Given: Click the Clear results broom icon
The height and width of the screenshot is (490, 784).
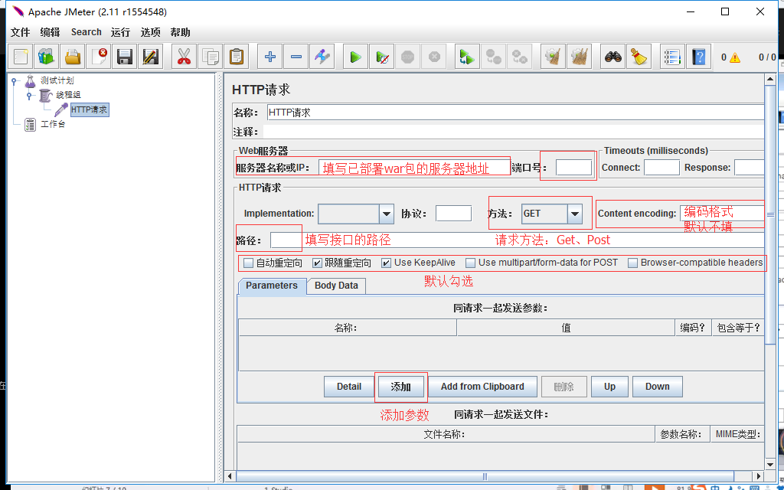Looking at the screenshot, I should [x=553, y=57].
